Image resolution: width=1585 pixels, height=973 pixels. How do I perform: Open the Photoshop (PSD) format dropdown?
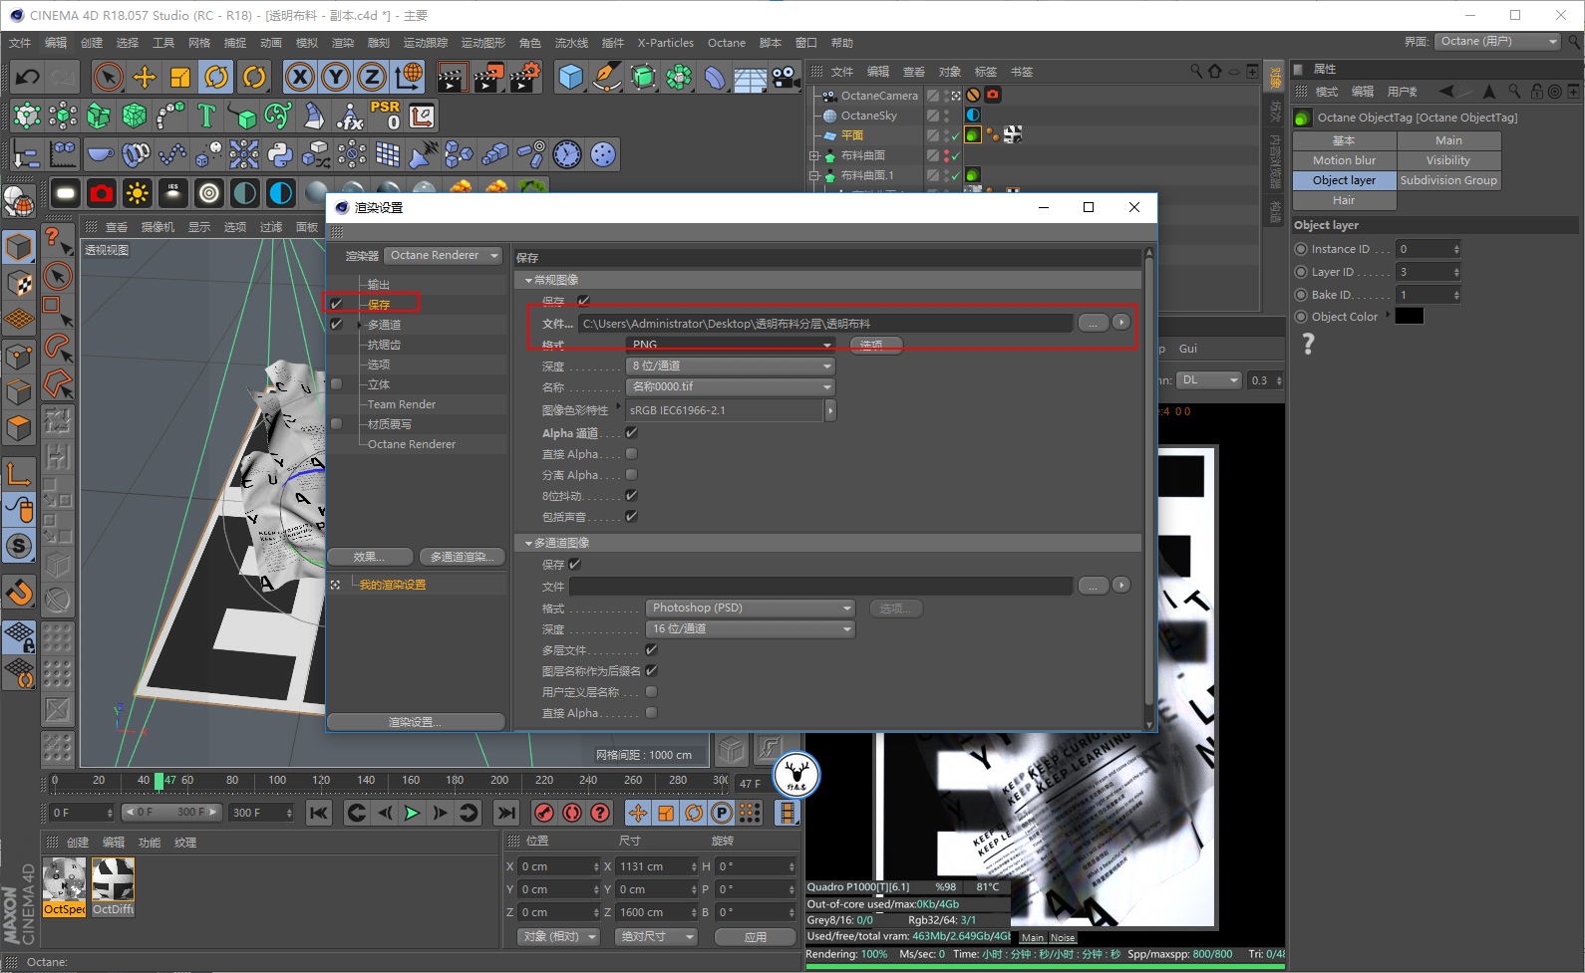coord(750,608)
